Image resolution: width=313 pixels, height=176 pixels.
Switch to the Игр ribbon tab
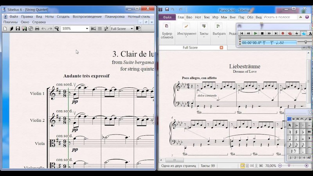click(x=215, y=17)
